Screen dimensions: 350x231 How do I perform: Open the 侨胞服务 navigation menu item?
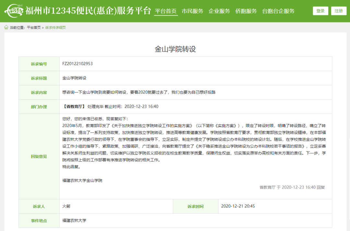click(x=246, y=10)
